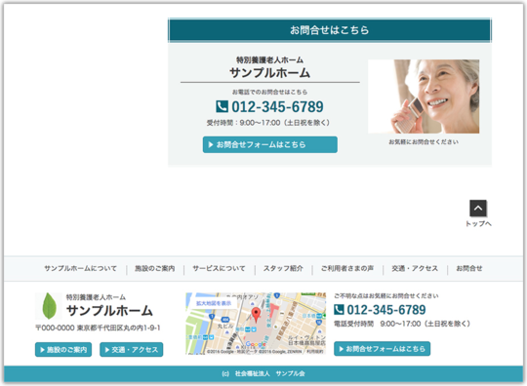Click the 交通・アクセス footer button

(132, 350)
